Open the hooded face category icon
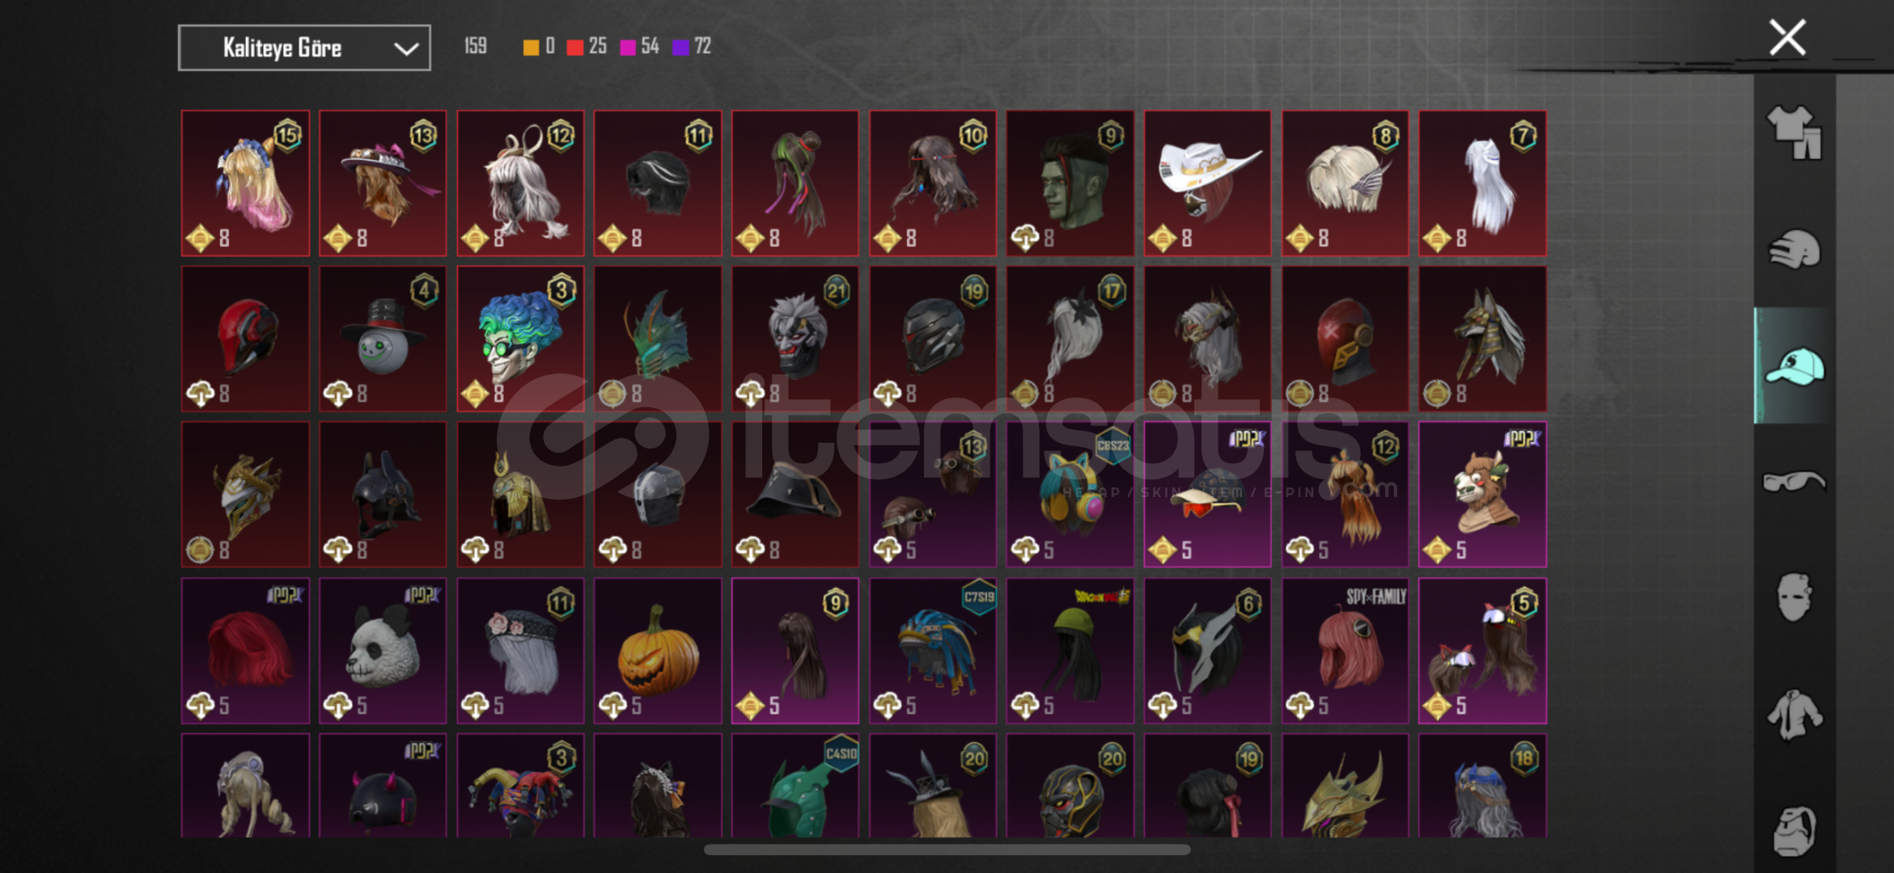This screenshot has height=873, width=1894. 1794,830
